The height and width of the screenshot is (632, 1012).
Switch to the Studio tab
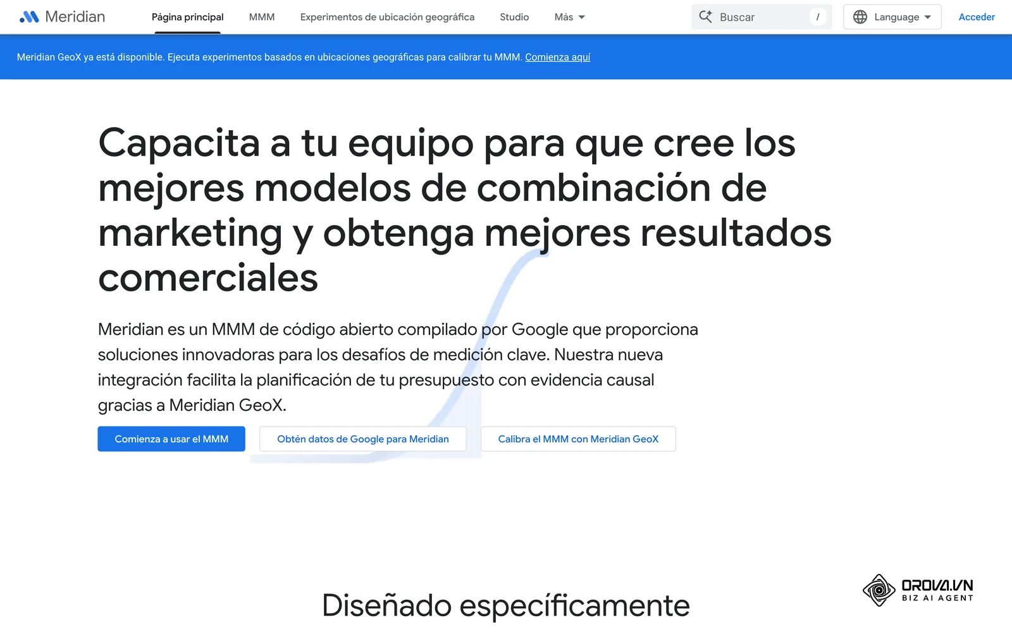pos(514,17)
